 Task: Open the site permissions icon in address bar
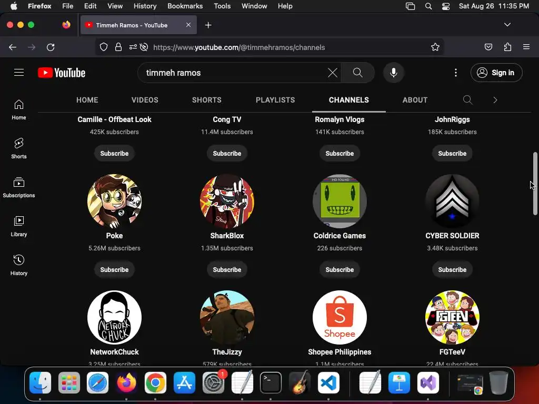(133, 47)
